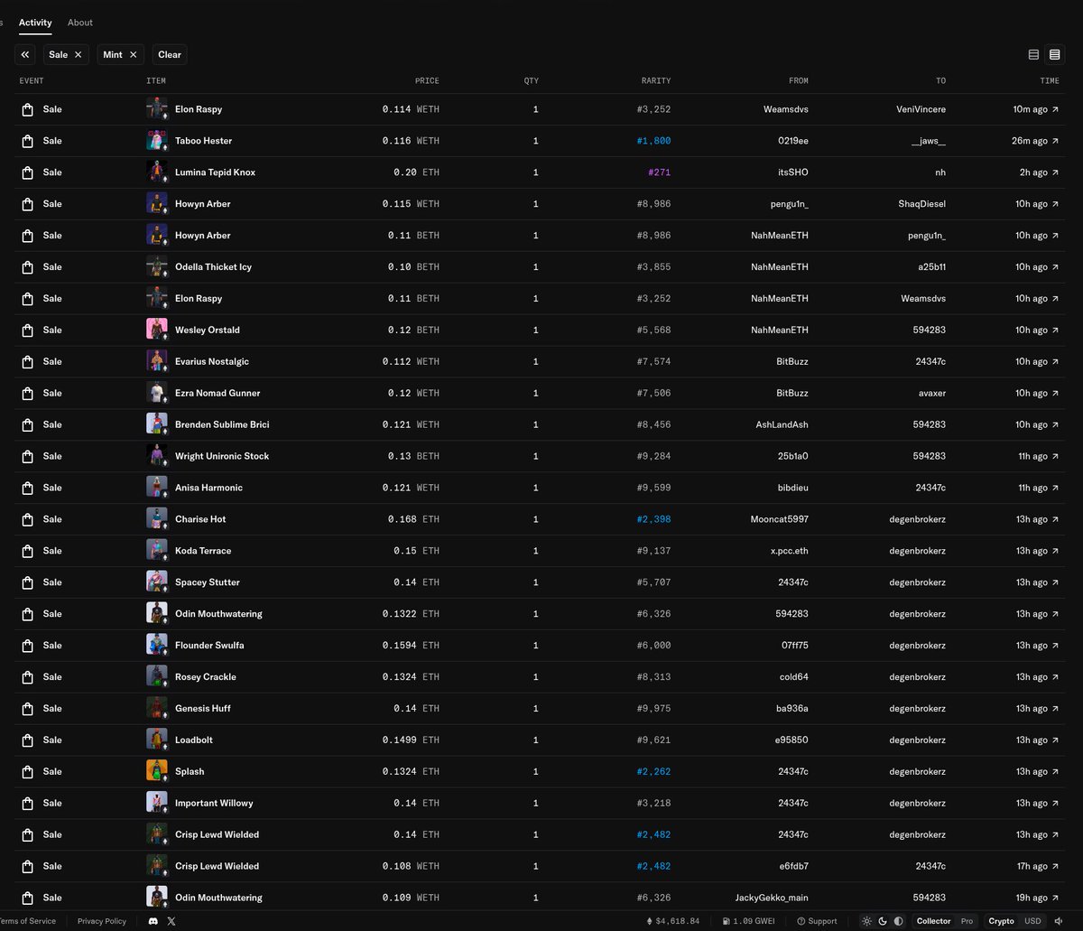Image resolution: width=1083 pixels, height=931 pixels.
Task: Open transaction arrow on Koda Terrace row
Action: [x=1056, y=551]
